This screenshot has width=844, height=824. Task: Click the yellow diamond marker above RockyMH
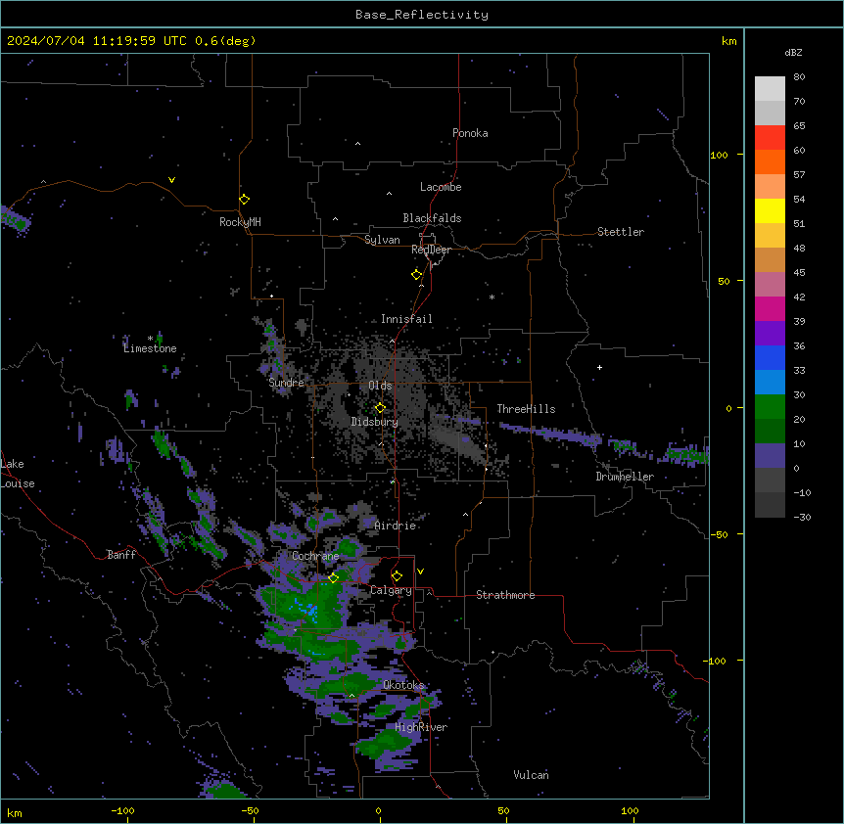point(245,200)
